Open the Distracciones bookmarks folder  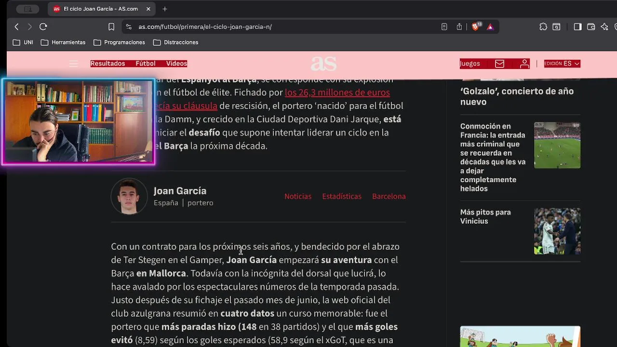pos(176,42)
